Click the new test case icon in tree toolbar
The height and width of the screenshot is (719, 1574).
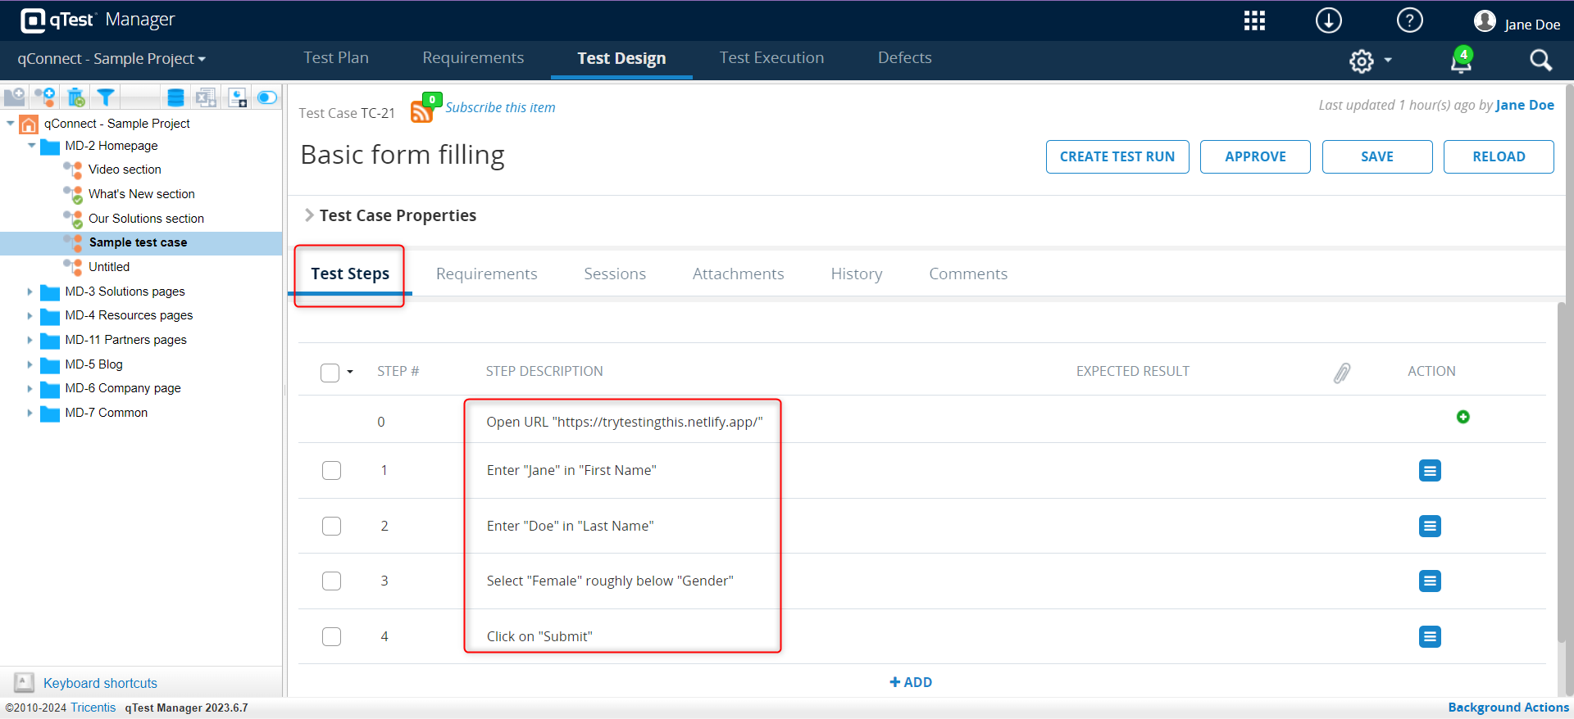44,97
